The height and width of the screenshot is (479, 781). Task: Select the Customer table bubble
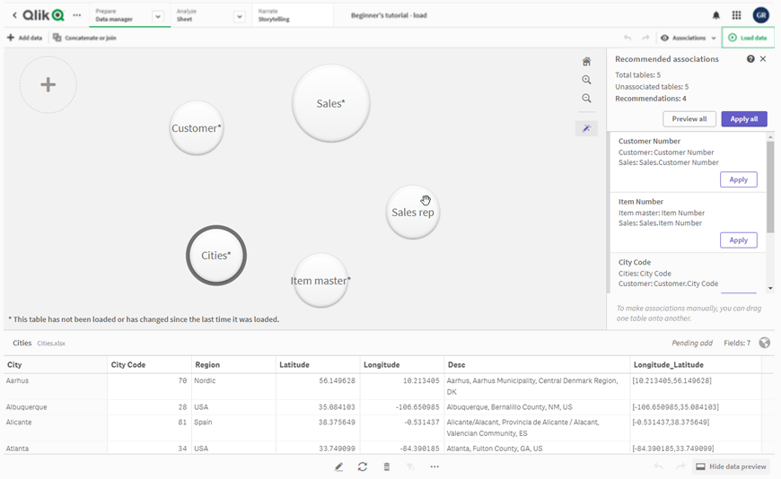pyautogui.click(x=197, y=128)
